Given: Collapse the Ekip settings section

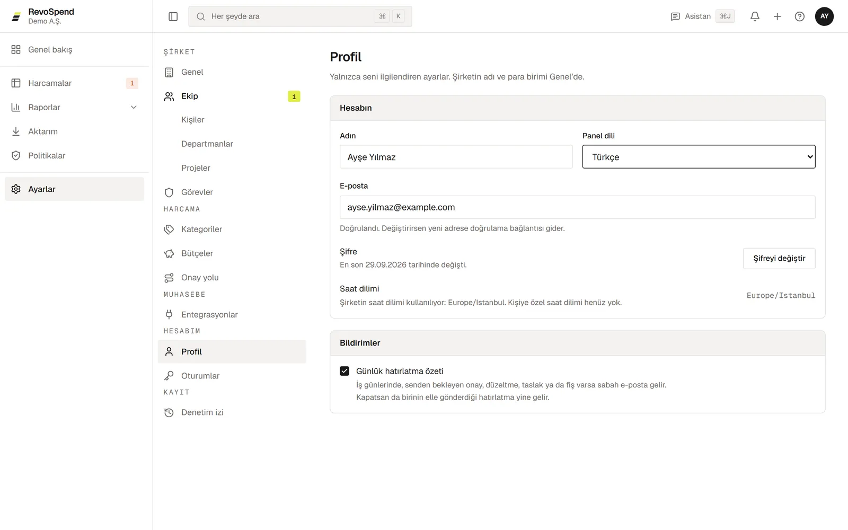Looking at the screenshot, I should pos(232,96).
